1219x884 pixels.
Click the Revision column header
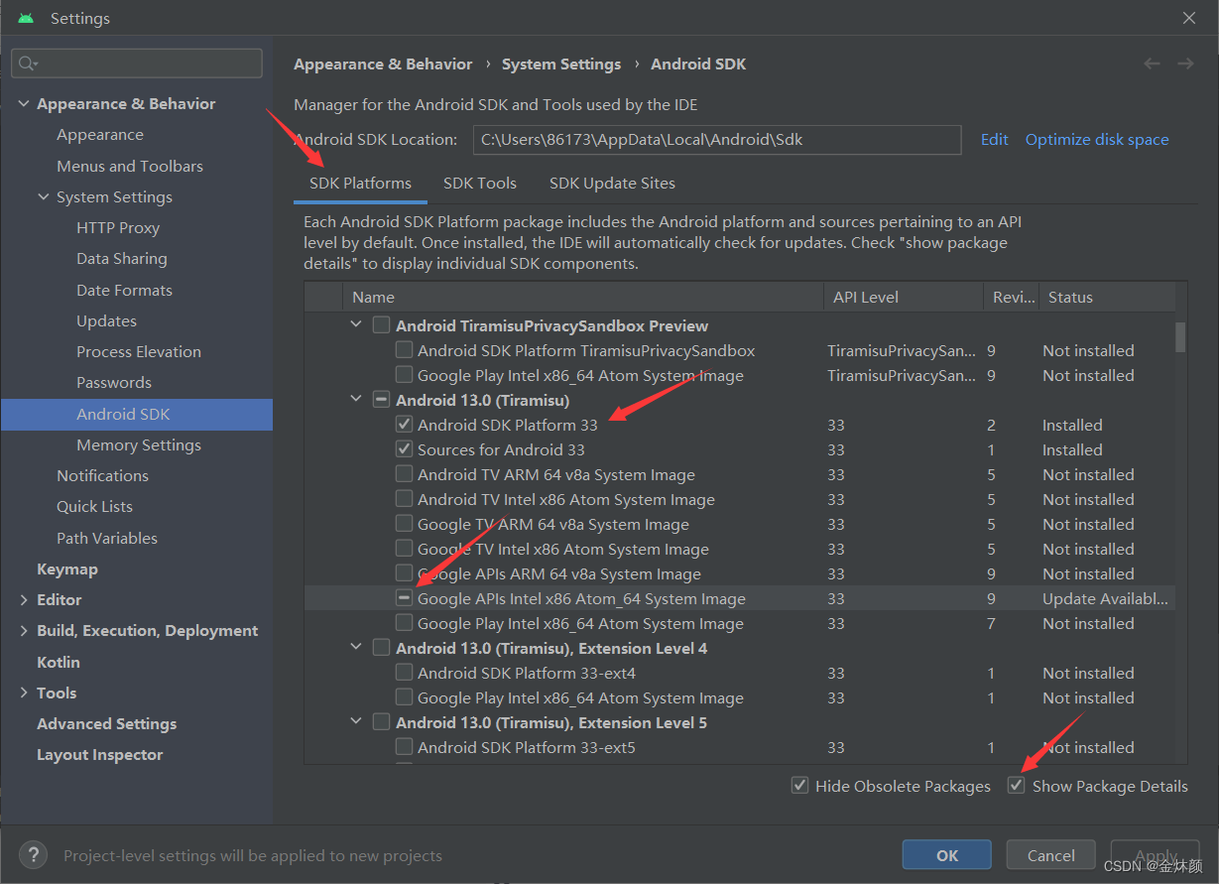click(x=1012, y=297)
